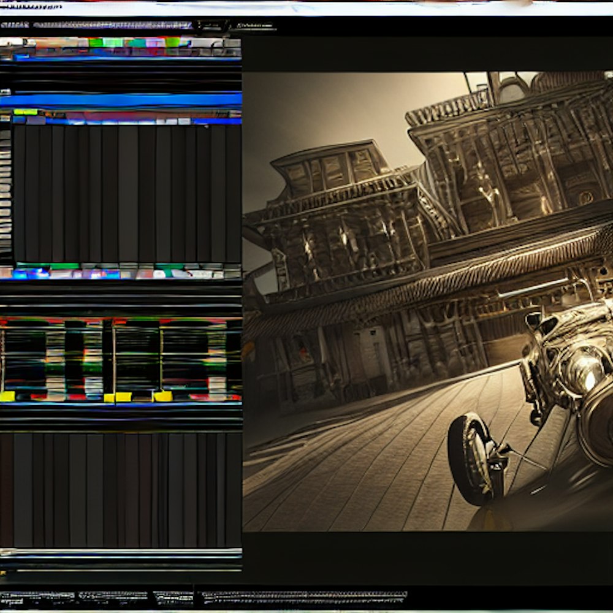
Task: Click the long text field in the top menu bar
Action: click(x=112, y=26)
